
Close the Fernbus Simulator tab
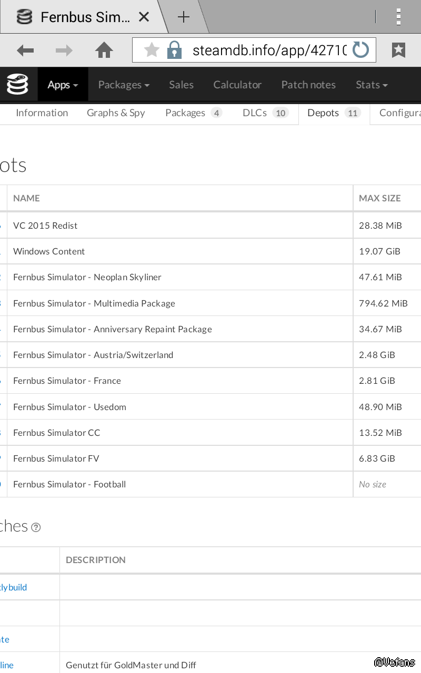pyautogui.click(x=144, y=17)
